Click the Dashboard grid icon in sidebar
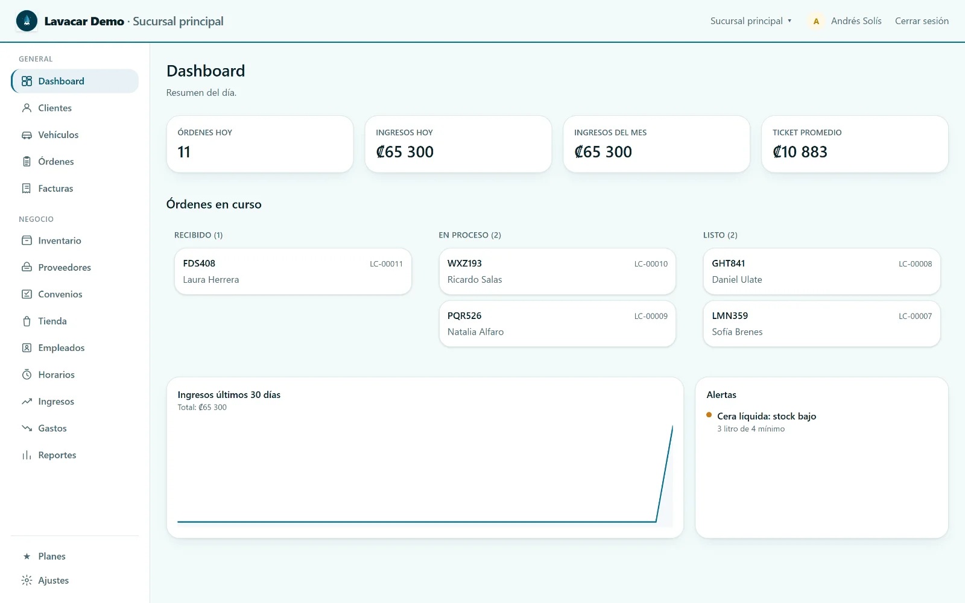 (x=27, y=81)
